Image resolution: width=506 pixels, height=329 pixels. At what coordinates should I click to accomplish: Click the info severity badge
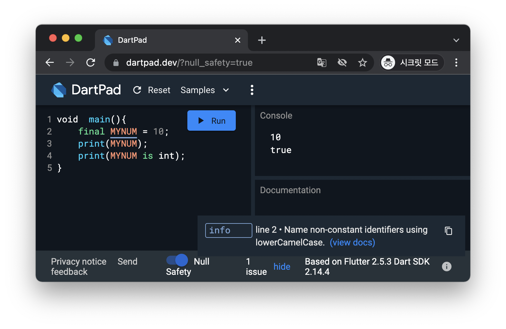point(228,230)
